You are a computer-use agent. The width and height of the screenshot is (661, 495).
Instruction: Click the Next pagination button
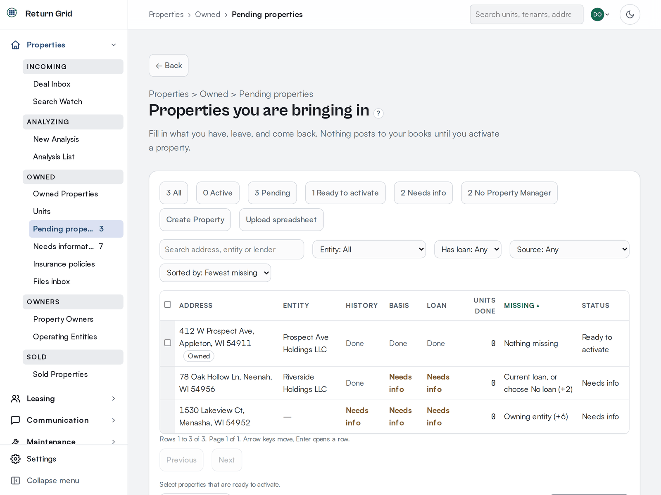point(227,460)
